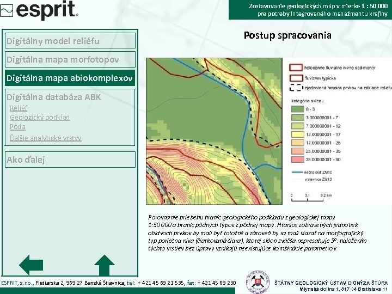Click the Zostavovanie geologických máp header banner
The height and width of the screenshot is (294, 392).
(310, 10)
